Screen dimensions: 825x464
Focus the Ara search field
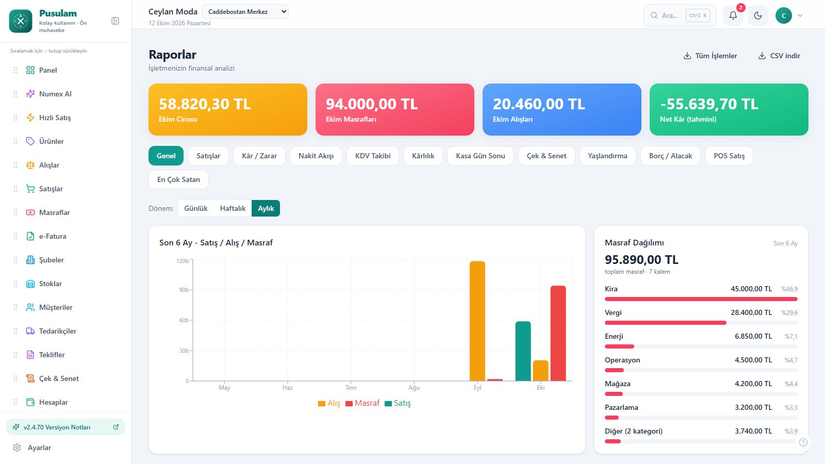click(680, 15)
